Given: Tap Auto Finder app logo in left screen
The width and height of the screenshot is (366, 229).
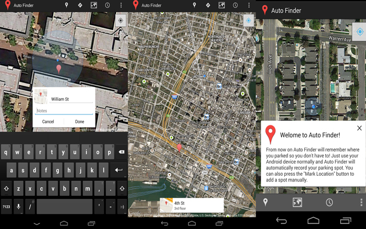Looking at the screenshot, I should click(x=8, y=5).
